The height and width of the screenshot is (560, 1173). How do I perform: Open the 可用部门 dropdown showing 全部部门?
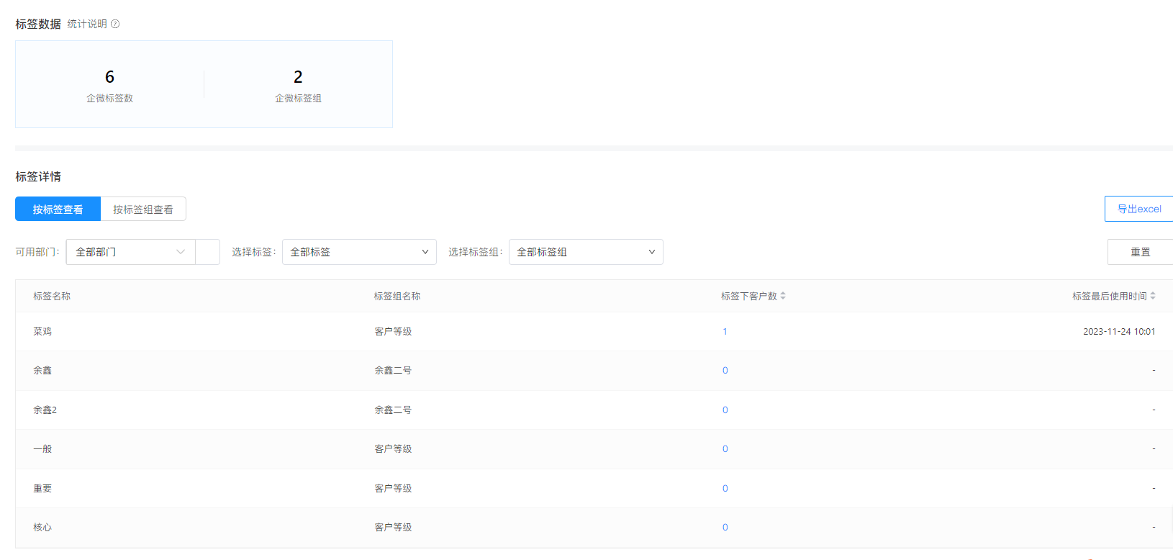122,252
